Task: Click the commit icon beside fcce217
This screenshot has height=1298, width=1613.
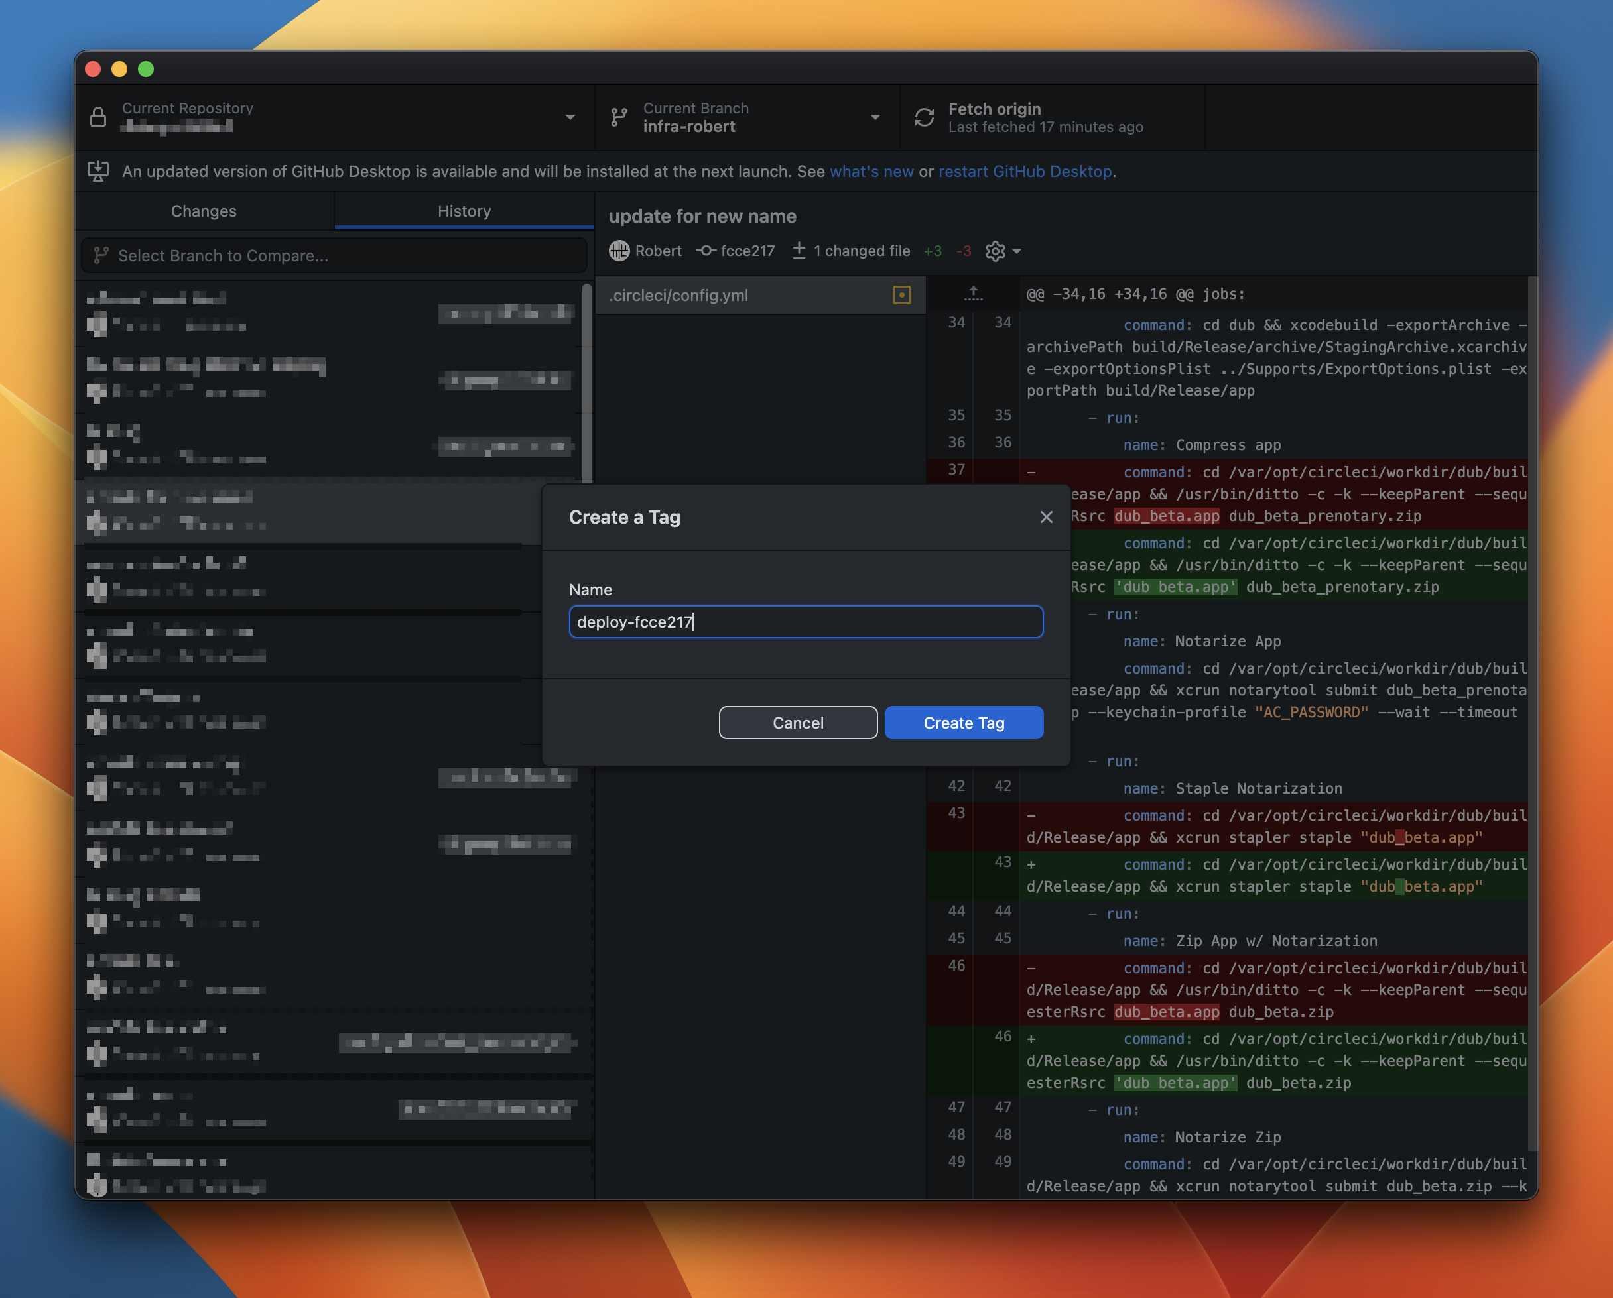Action: tap(706, 251)
